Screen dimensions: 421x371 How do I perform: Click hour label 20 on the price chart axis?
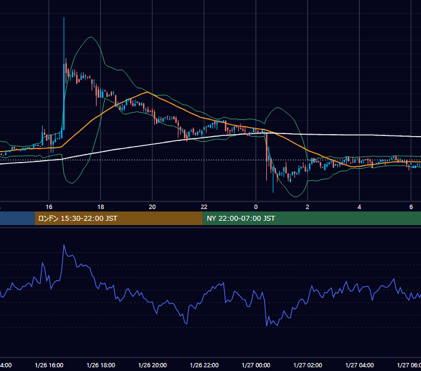click(152, 207)
